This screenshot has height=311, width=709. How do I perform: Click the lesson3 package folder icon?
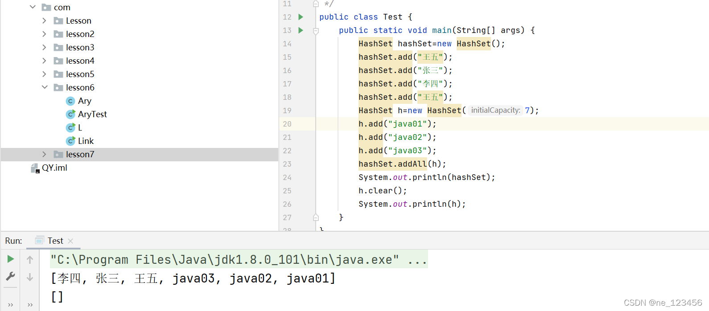click(58, 47)
